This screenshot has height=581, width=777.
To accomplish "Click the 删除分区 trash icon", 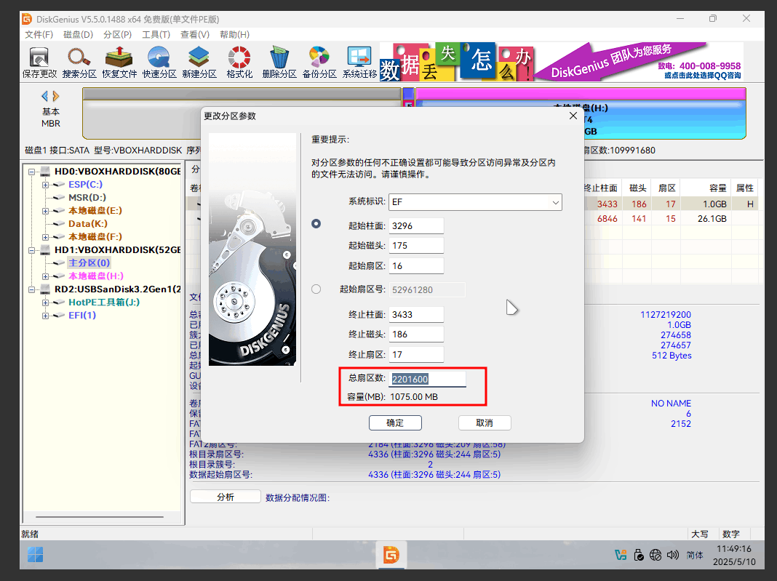I will coord(279,63).
